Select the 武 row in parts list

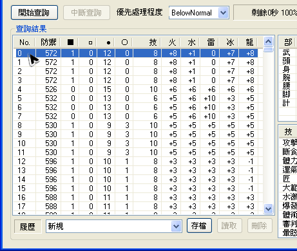(x=288, y=53)
